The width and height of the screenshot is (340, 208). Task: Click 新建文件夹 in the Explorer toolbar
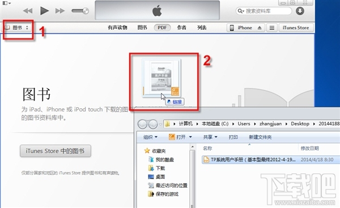(x=260, y=137)
